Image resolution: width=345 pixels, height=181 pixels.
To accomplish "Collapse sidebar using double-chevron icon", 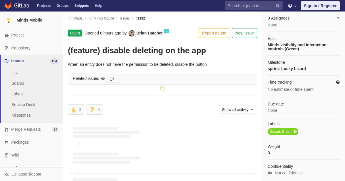I will [x=7, y=174].
